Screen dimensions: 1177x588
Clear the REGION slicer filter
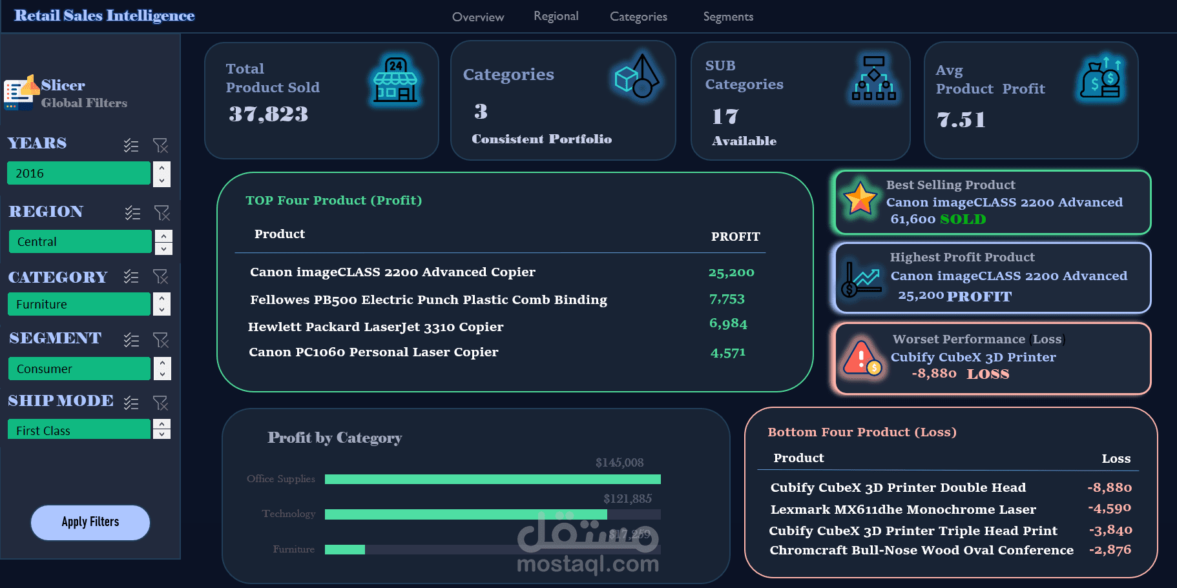pyautogui.click(x=161, y=212)
